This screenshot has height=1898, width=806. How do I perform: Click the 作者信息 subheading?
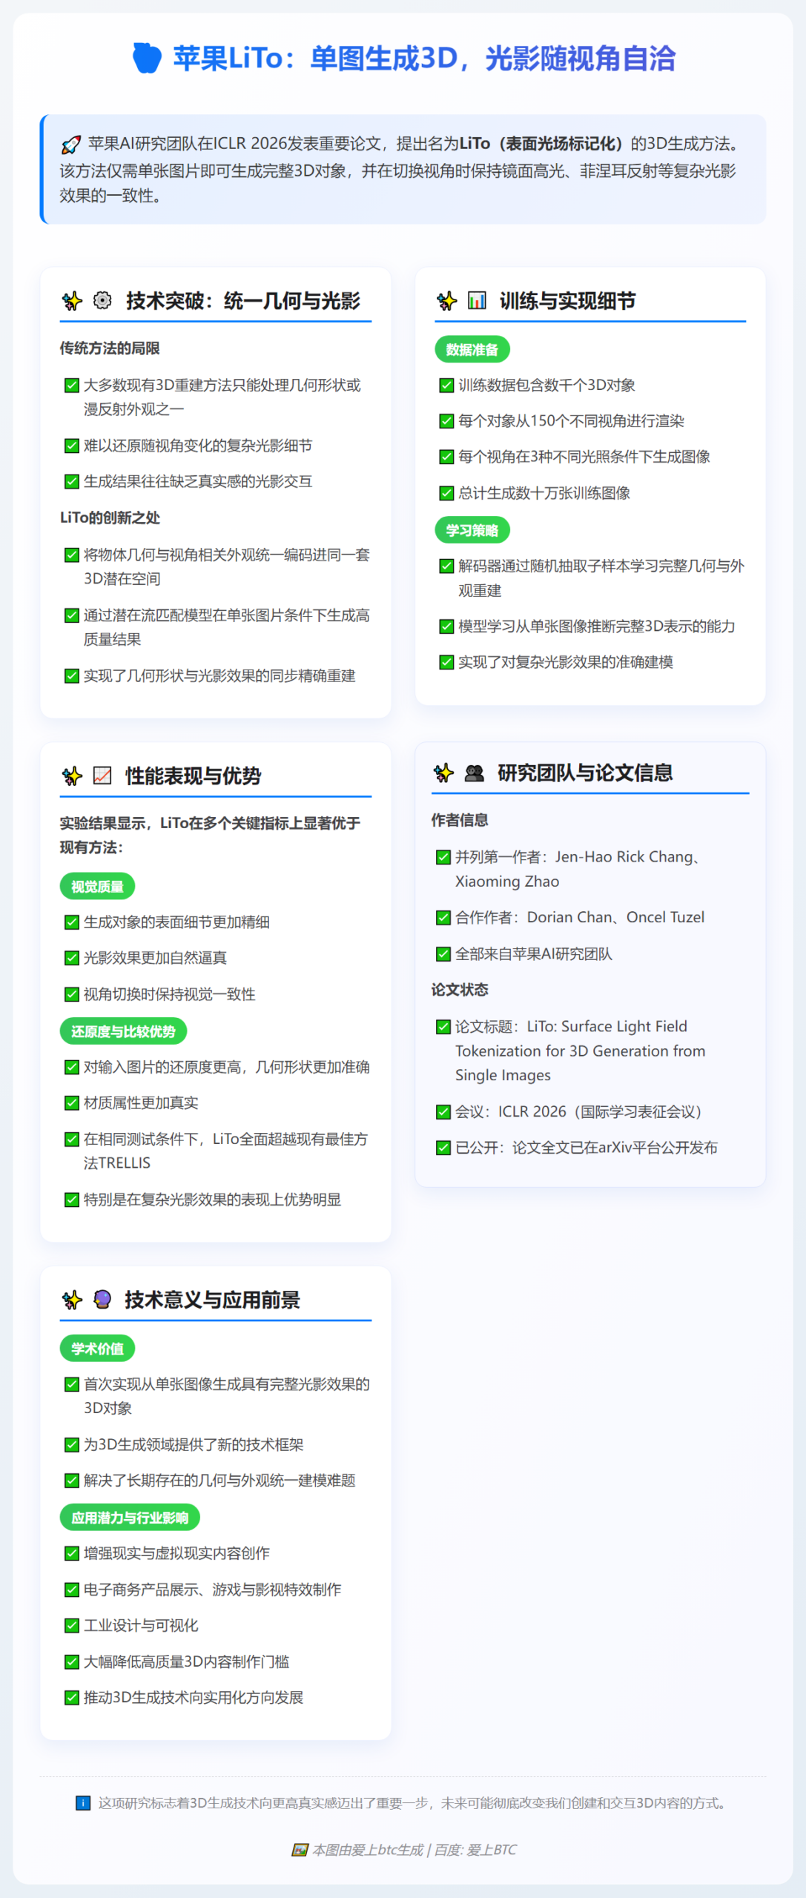460,820
